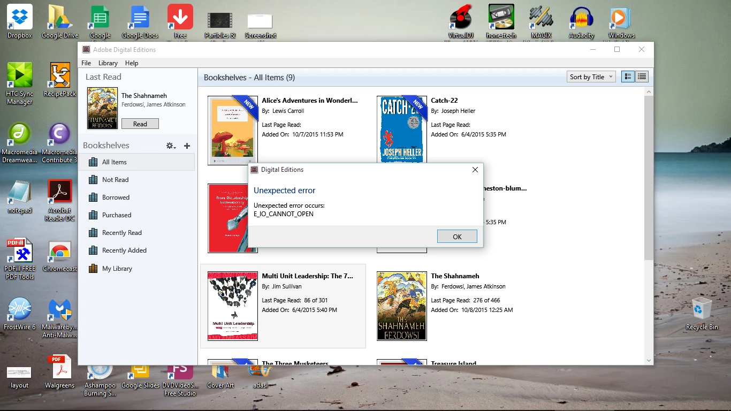Open the layout desktop file
Viewport: 731px width, 411px height.
pyautogui.click(x=20, y=377)
